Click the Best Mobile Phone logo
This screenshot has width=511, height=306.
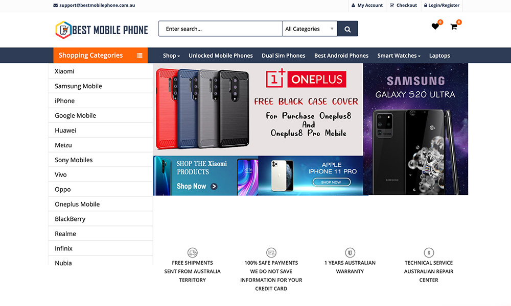[101, 30]
